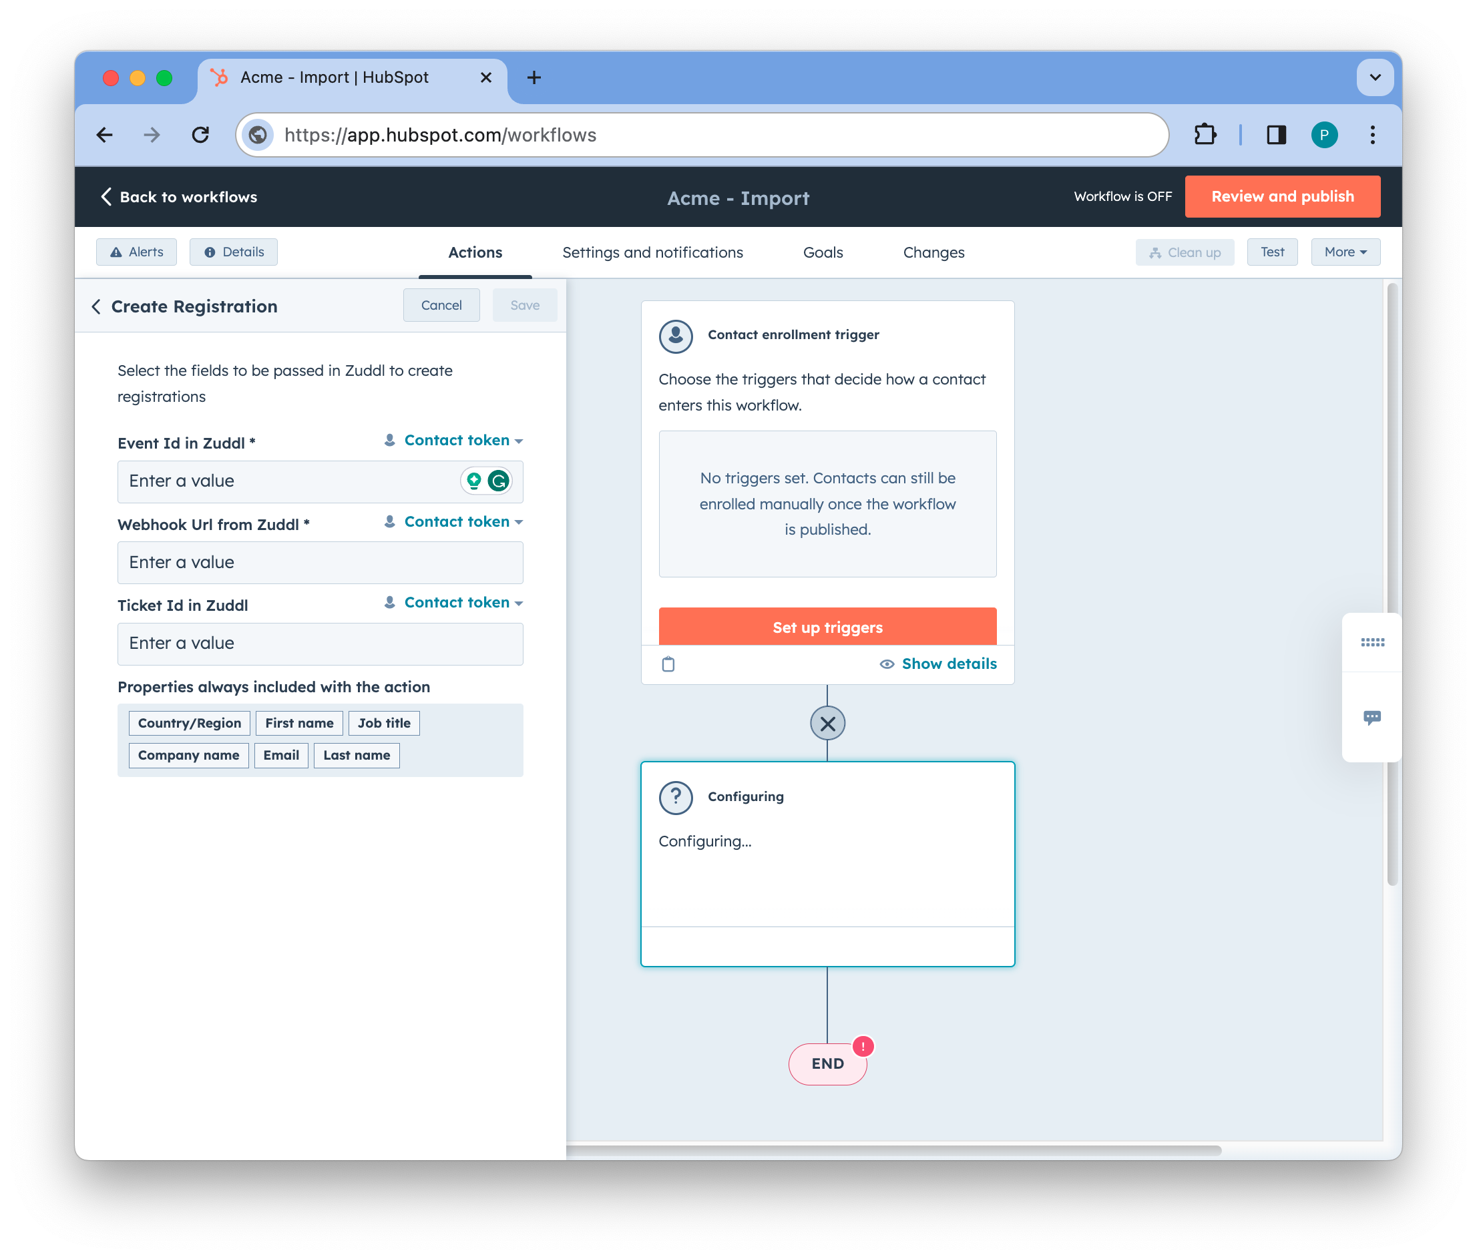The width and height of the screenshot is (1477, 1259).
Task: Click Review and publish
Action: point(1283,197)
